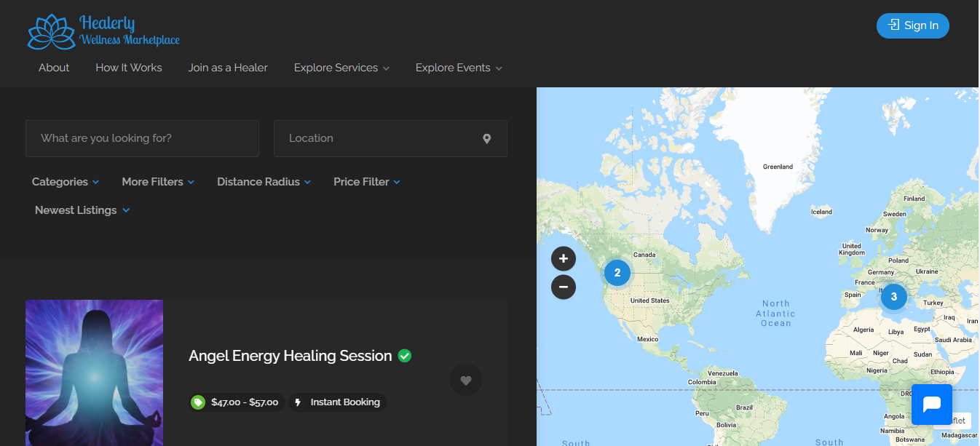Click the location pin icon in Location field
This screenshot has width=980, height=446.
pos(486,138)
